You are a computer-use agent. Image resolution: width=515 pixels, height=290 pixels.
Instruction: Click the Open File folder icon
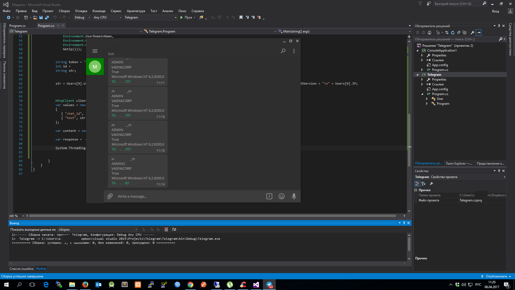point(35,17)
